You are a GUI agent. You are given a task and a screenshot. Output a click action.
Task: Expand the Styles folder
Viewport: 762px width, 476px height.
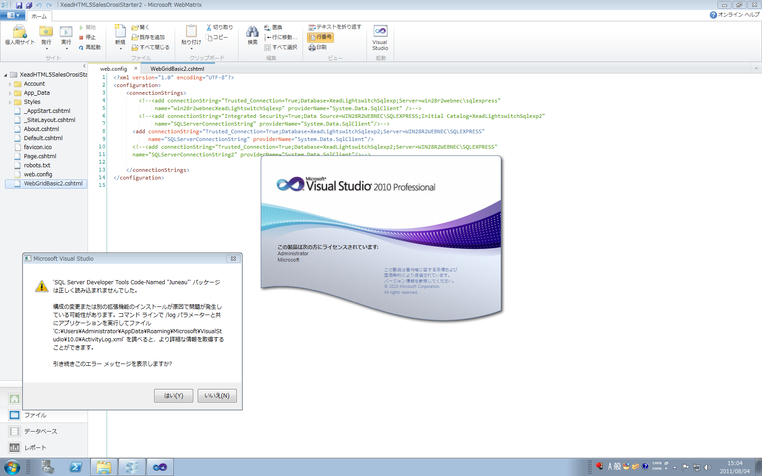[x=10, y=102]
